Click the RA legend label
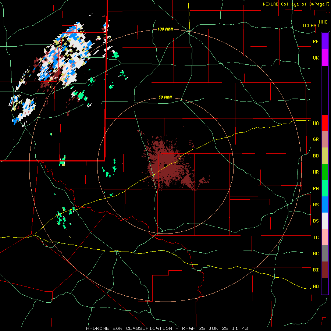 click(316, 189)
